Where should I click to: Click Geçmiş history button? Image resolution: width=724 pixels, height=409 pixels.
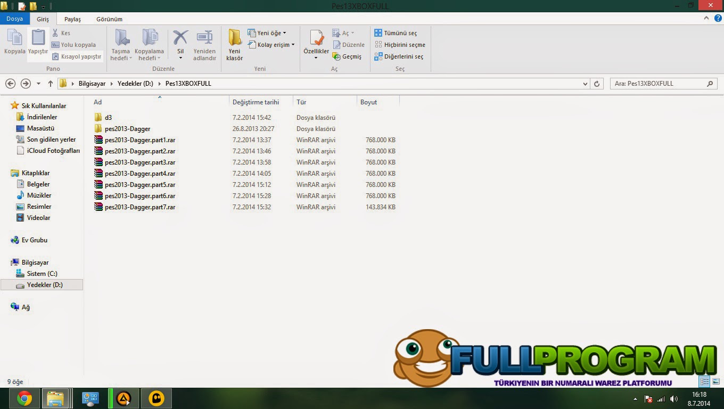click(347, 56)
